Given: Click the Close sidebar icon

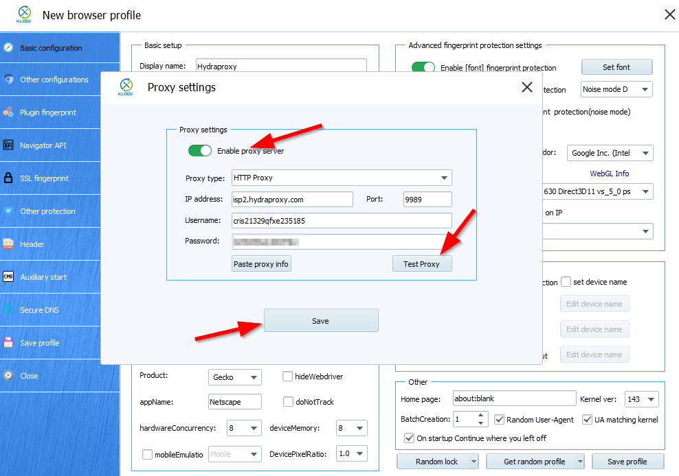Looking at the screenshot, I should pos(8,376).
